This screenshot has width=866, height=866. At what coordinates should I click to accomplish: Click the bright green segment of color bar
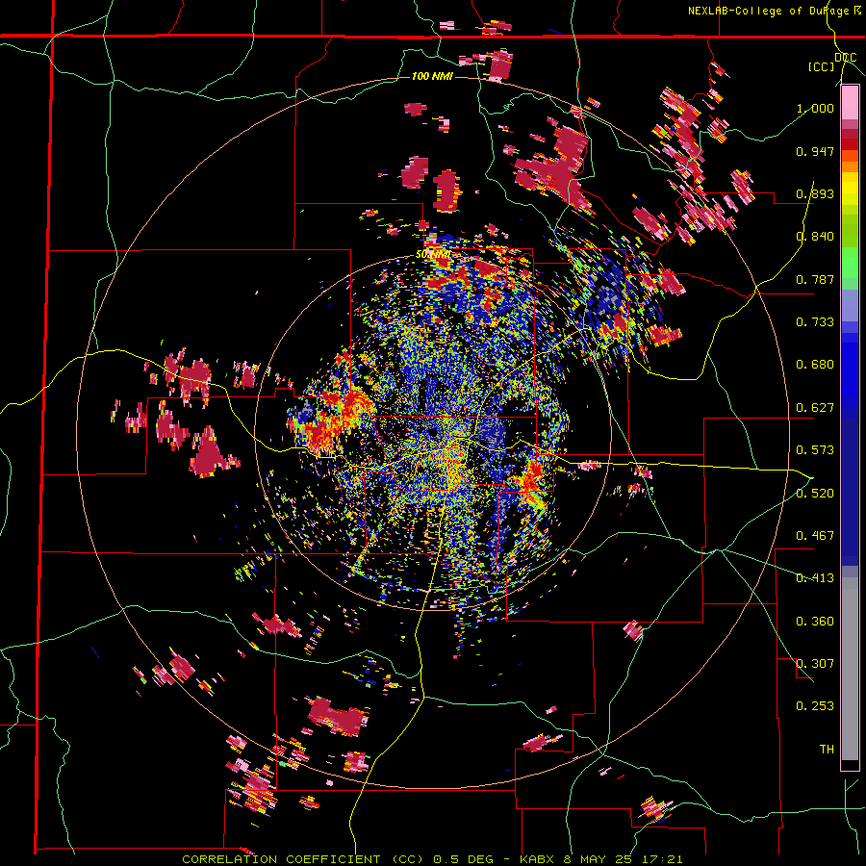click(850, 264)
